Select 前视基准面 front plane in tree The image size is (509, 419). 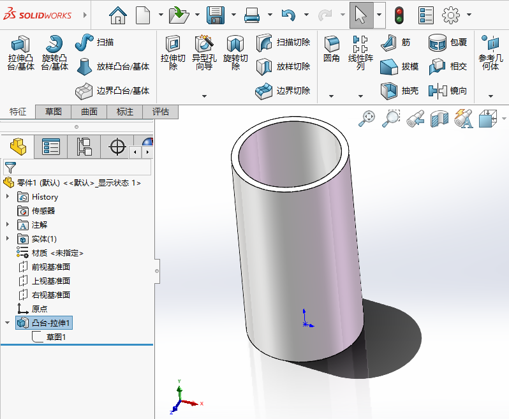coord(50,267)
